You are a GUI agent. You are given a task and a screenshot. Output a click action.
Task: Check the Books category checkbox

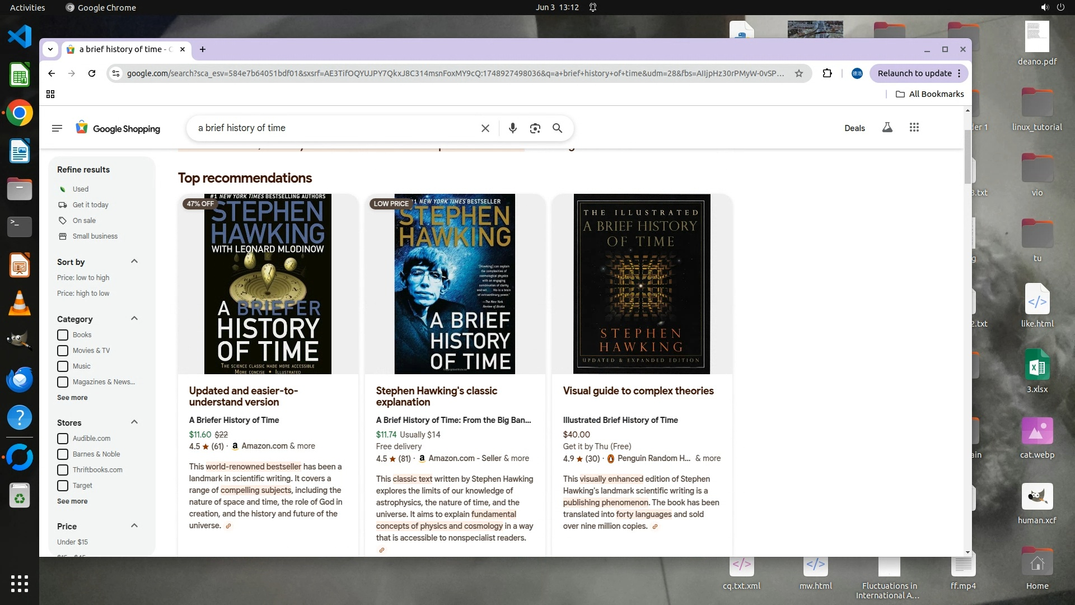pyautogui.click(x=63, y=335)
